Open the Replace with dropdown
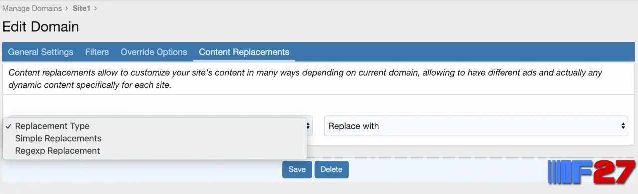Screen dimensions: 638x194 coord(476,126)
